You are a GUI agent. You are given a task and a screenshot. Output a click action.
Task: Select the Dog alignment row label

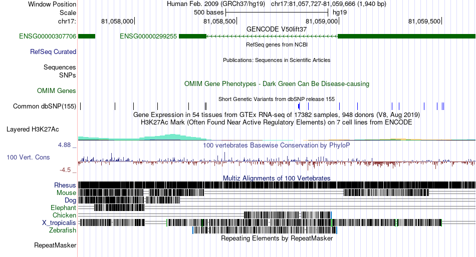point(70,200)
